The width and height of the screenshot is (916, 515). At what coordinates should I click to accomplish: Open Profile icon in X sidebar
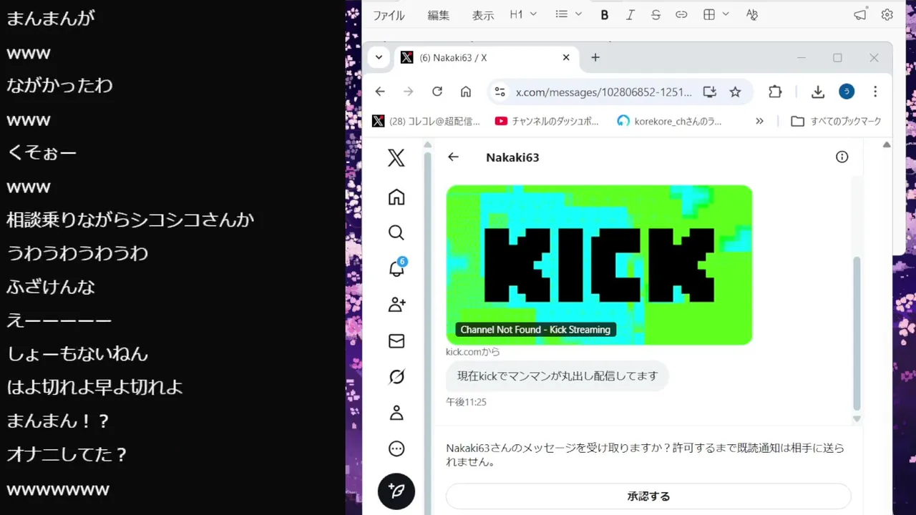[x=396, y=413]
